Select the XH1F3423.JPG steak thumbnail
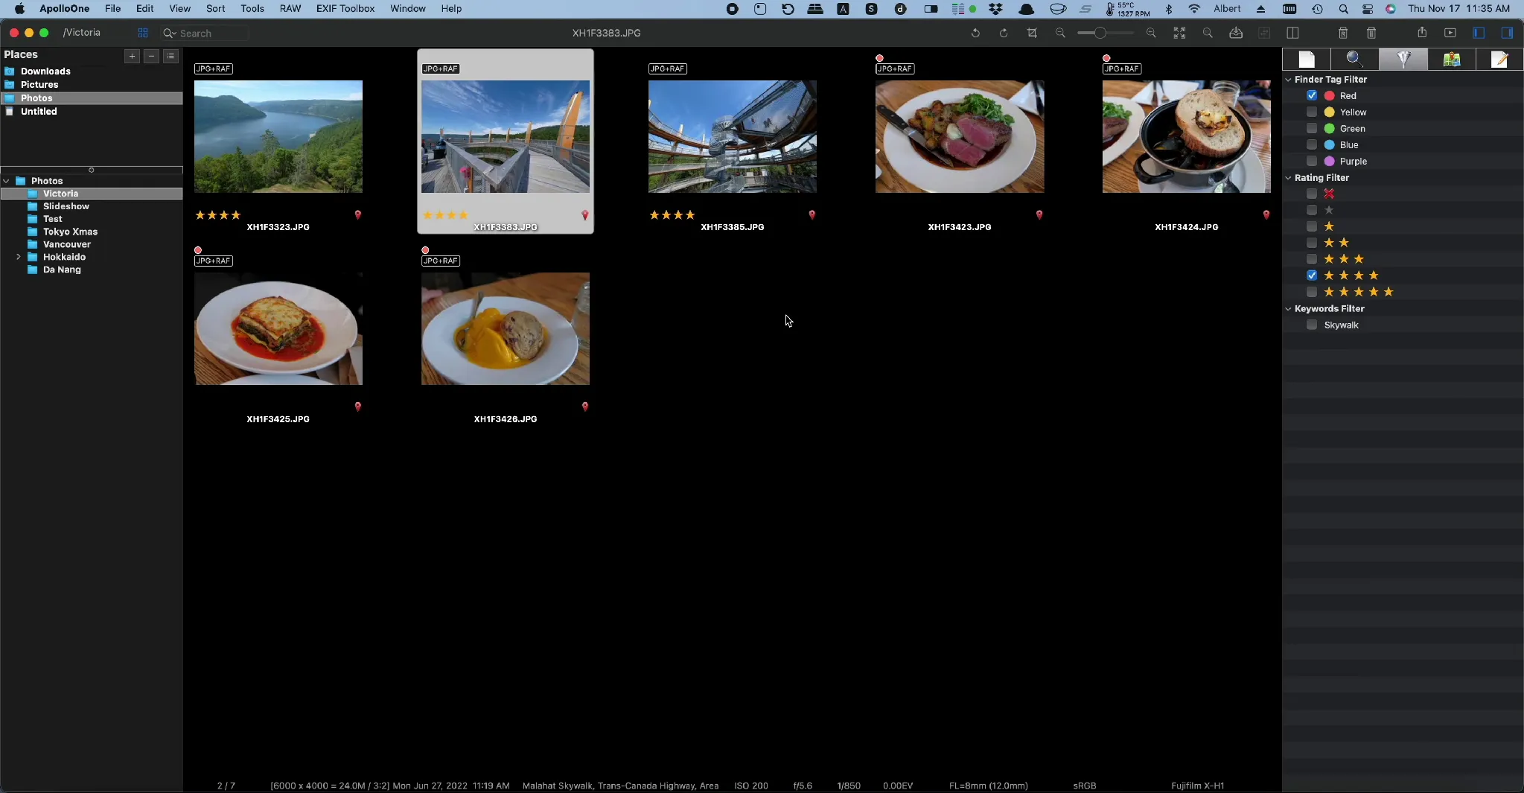Image resolution: width=1524 pixels, height=793 pixels. (x=960, y=137)
